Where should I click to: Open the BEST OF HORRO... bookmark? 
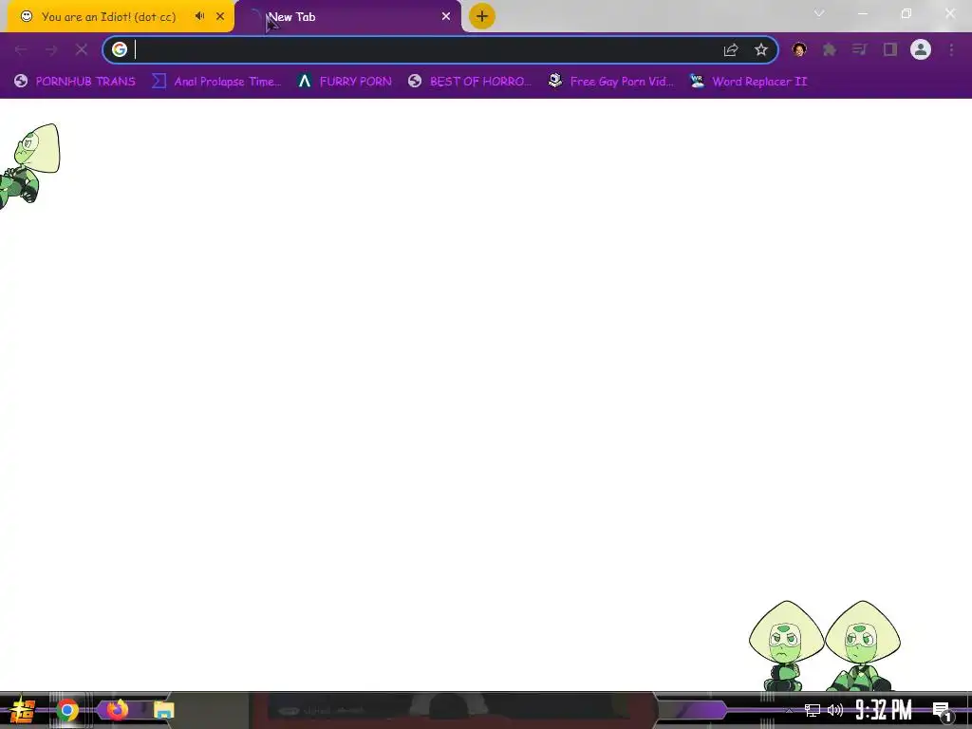(x=470, y=82)
